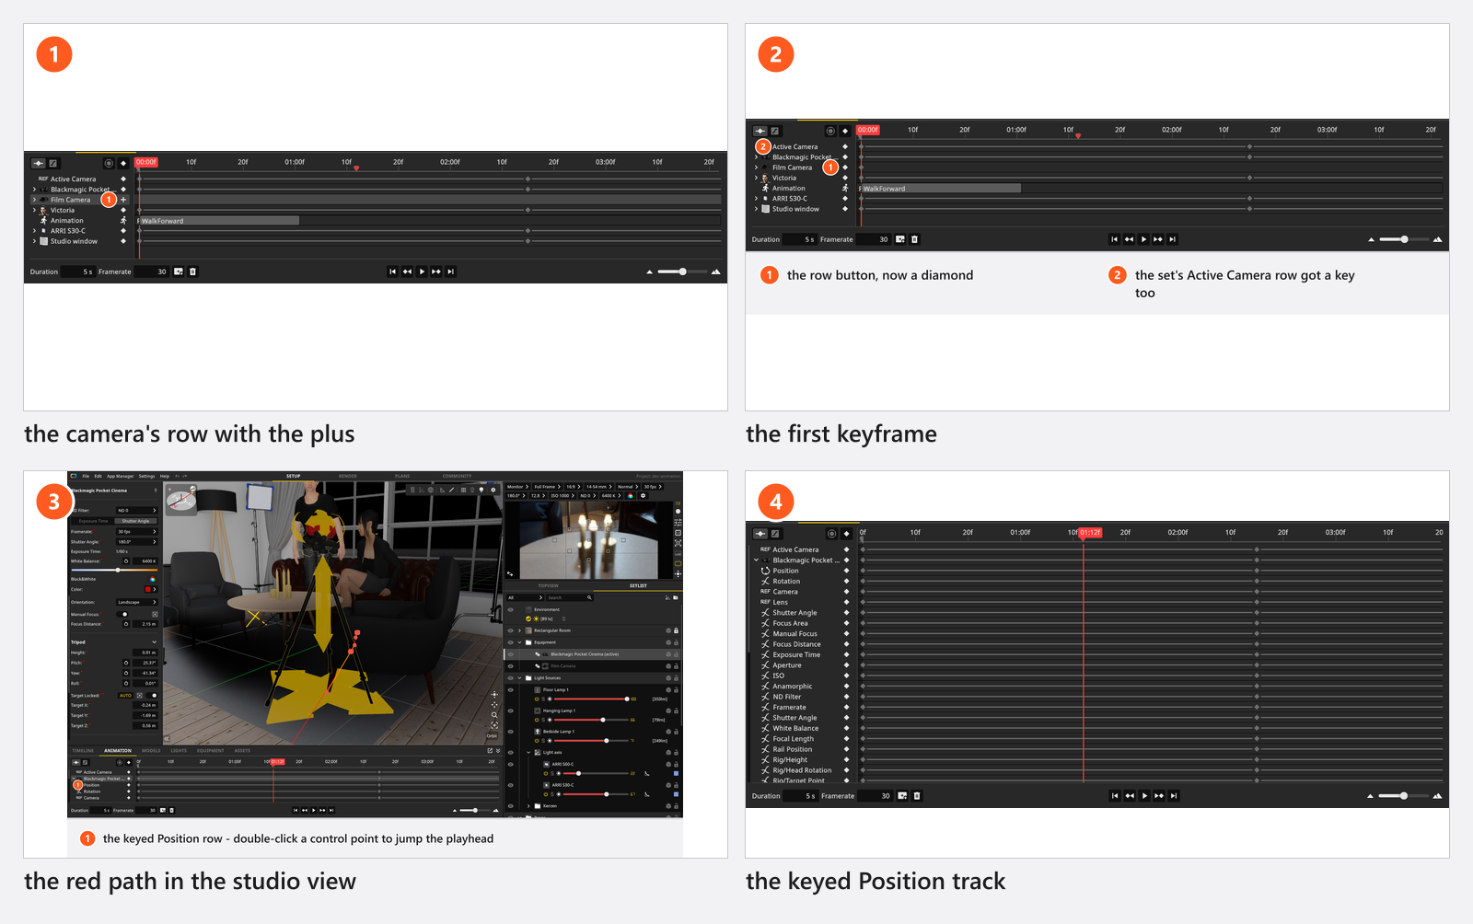Open the Framerate 30 fps dropdown in screenshot 3

tap(136, 531)
